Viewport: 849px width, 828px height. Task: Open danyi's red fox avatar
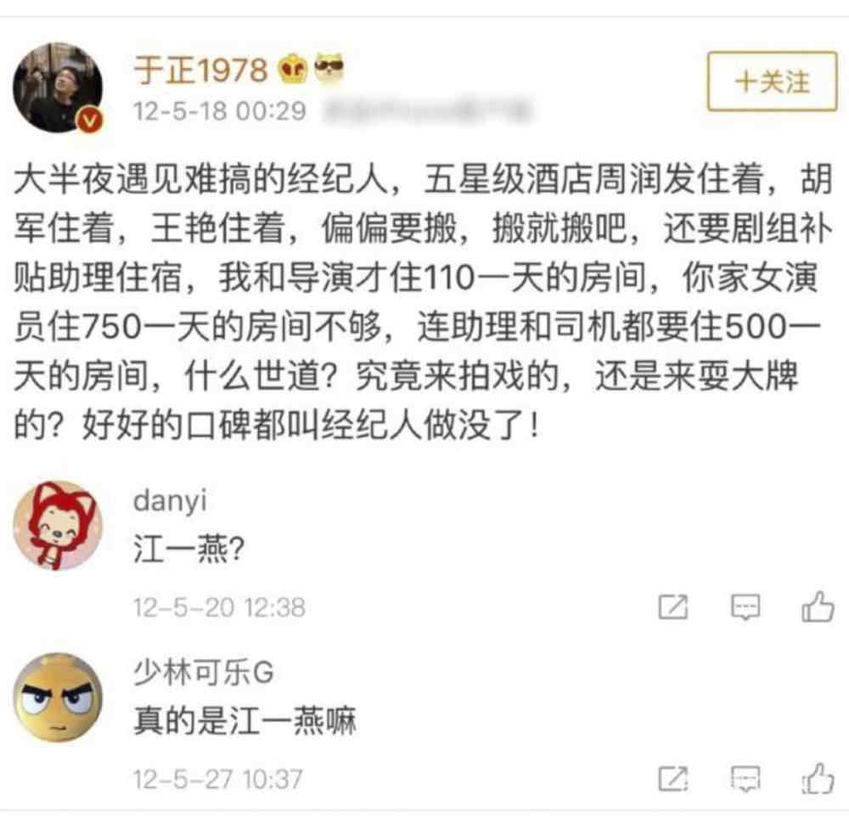(58, 526)
